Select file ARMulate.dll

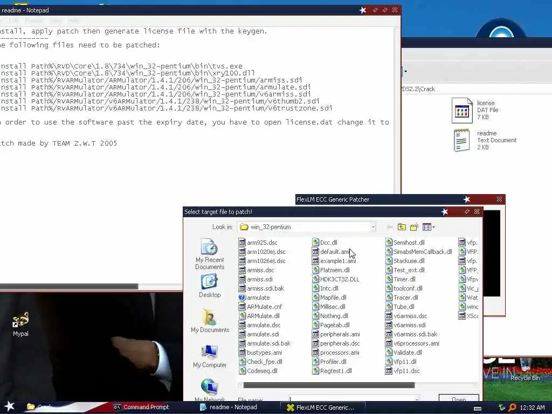259,316
